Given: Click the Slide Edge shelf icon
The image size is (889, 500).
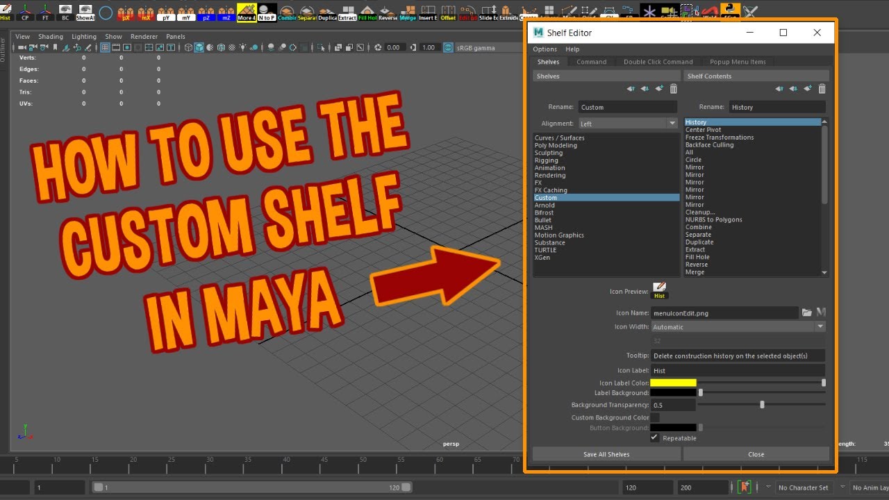Looking at the screenshot, I should pyautogui.click(x=488, y=12).
